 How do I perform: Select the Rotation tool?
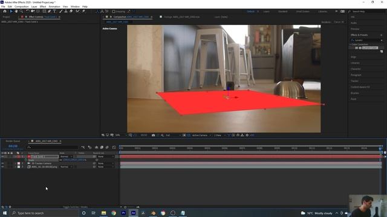(28, 11)
